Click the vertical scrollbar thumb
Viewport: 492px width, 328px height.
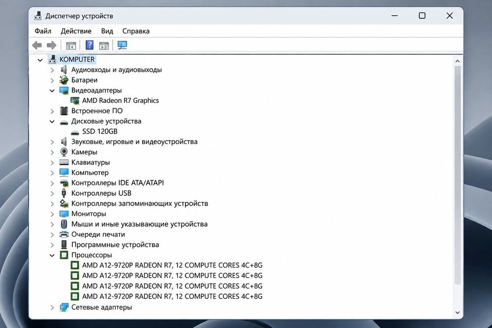tap(458, 175)
